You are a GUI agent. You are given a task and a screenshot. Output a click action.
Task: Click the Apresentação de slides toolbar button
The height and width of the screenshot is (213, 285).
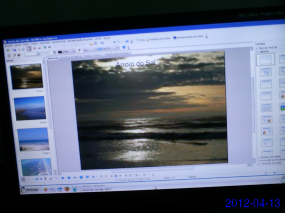click(188, 37)
